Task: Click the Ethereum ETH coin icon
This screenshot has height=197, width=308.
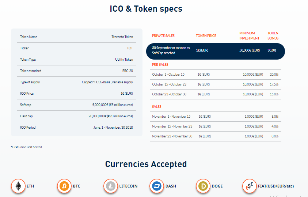Action: pyautogui.click(x=18, y=186)
